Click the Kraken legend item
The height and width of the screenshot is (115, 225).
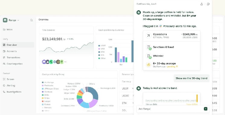click(x=46, y=104)
